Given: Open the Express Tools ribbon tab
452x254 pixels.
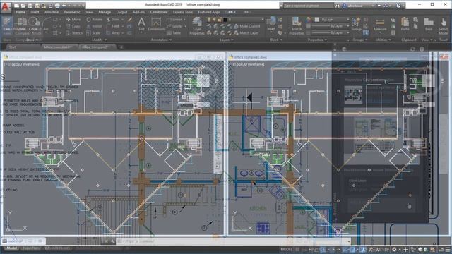Looking at the screenshot, I should 183,12.
